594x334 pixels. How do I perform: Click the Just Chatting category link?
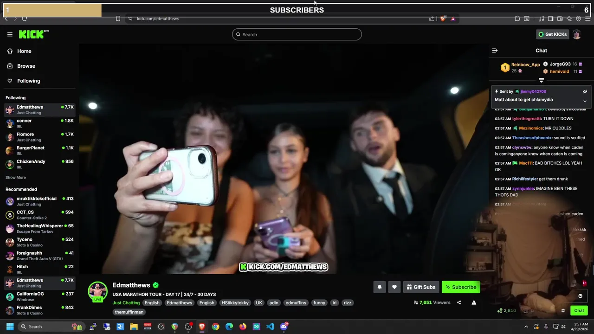(126, 303)
